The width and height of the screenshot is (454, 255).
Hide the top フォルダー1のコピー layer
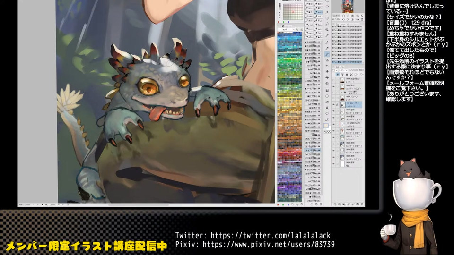pyautogui.click(x=333, y=87)
